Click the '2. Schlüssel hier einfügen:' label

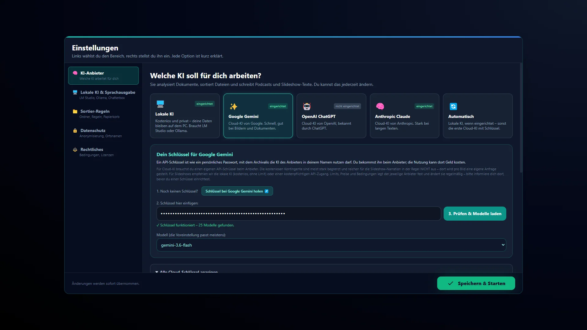(177, 203)
